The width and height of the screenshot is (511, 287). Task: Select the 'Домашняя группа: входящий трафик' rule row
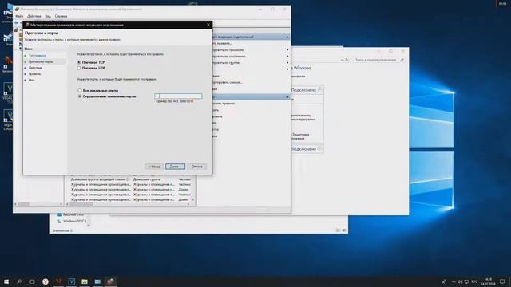tap(131, 179)
